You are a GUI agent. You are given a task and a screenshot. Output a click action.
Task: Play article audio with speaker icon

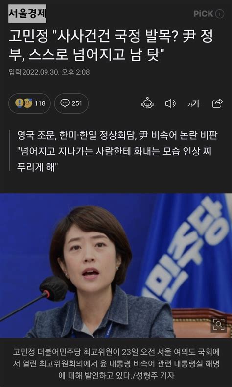point(170,103)
